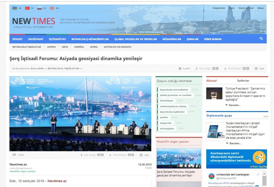Click the Twitter bird icon in embedded feed
The width and height of the screenshot is (274, 187).
258,175
